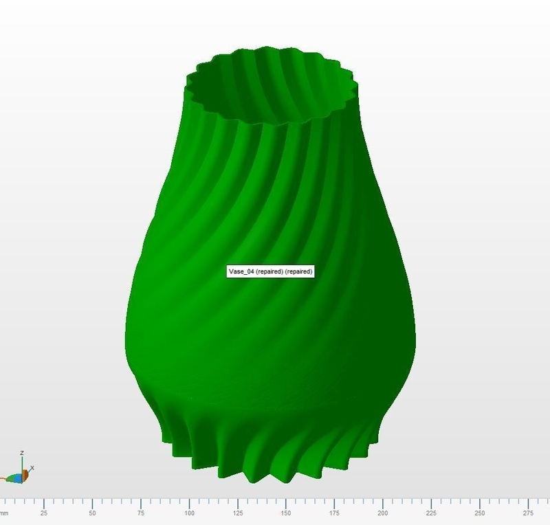
Task: Click the orange cube face of the navigation gizmo
Action: (x=25, y=476)
